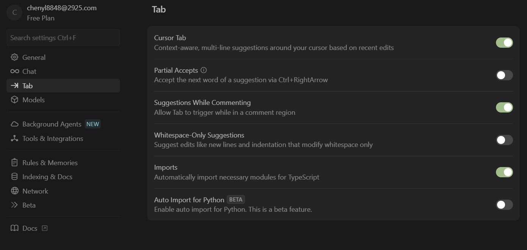Click the user account avatar

[14, 12]
